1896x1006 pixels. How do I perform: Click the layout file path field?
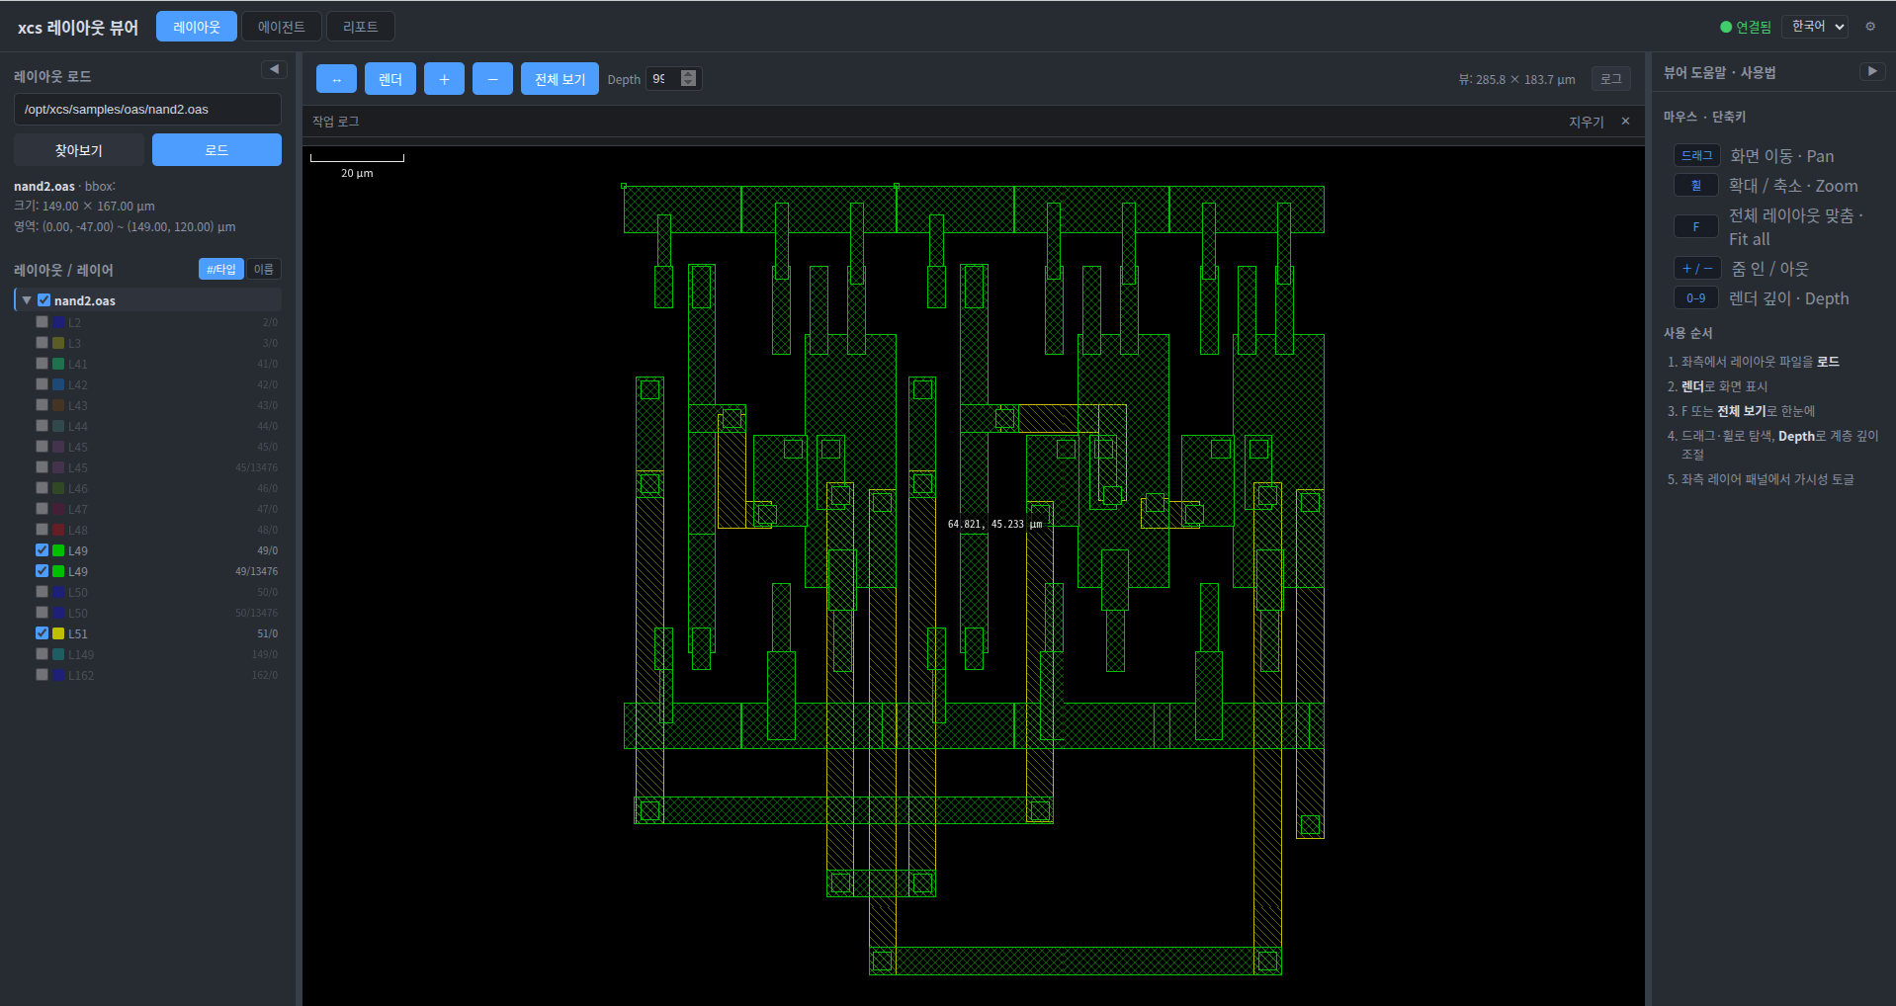click(x=147, y=110)
